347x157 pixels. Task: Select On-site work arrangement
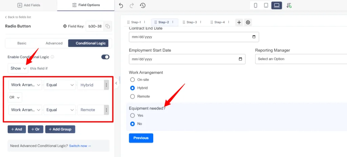pos(132,80)
